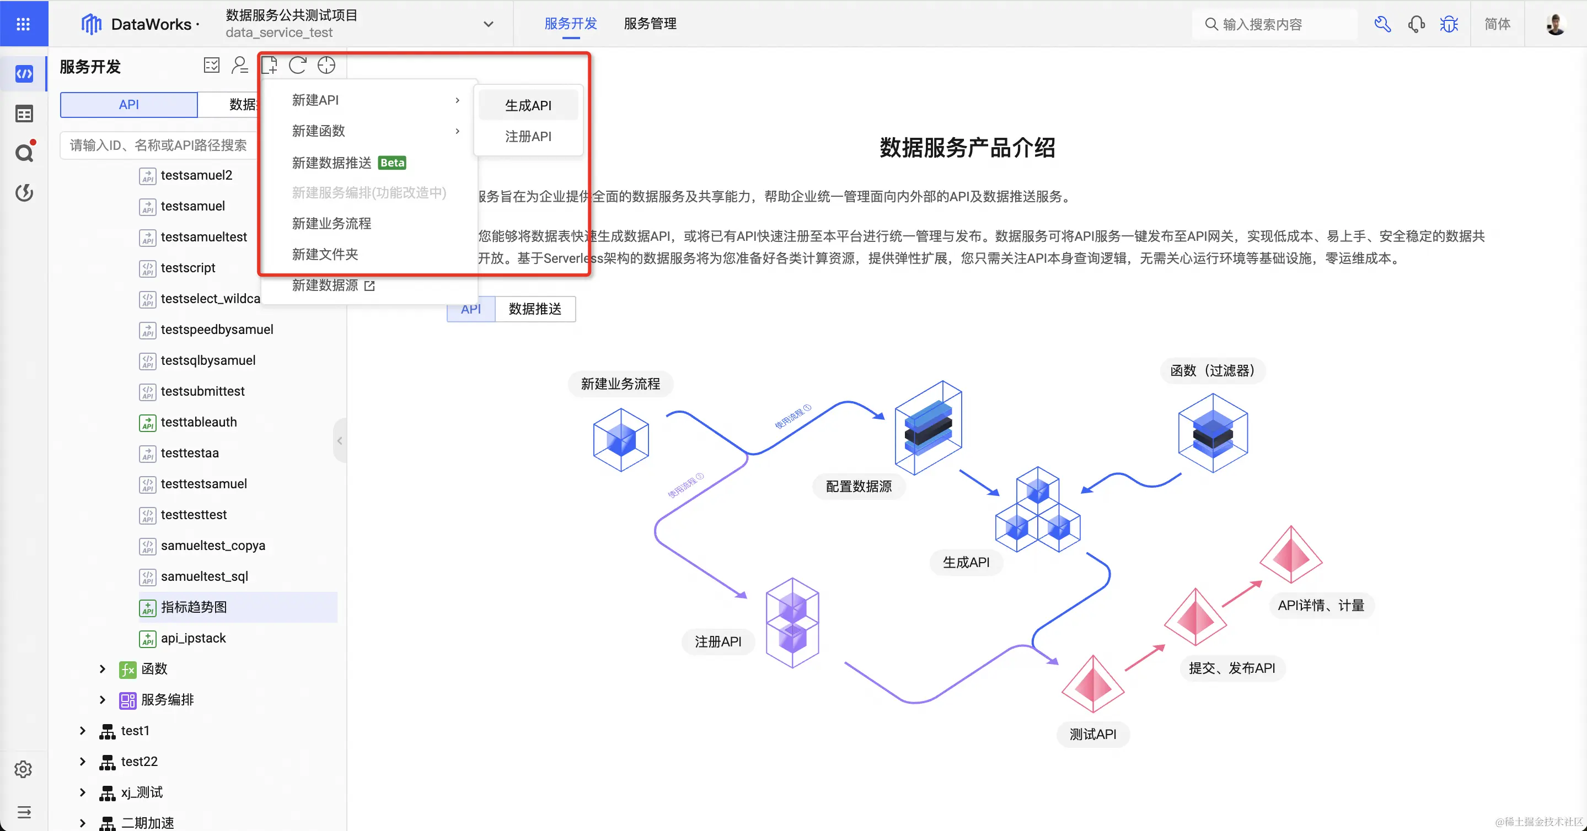
Task: Choose 新建业务流程 menu item
Action: [331, 223]
